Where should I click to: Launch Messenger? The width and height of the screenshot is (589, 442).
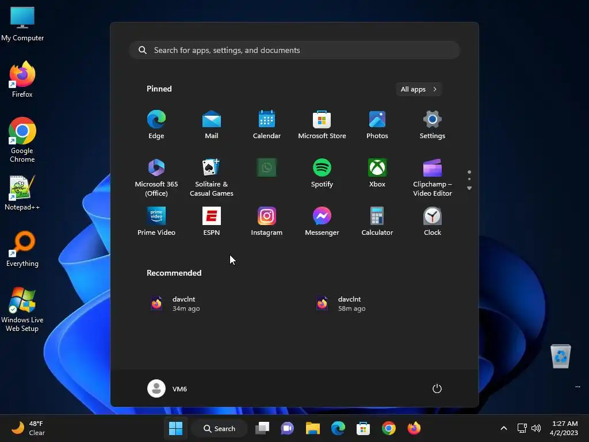coord(322,222)
